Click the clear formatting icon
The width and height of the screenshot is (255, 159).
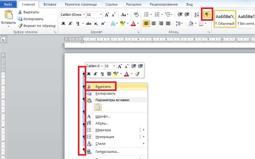pos(136,15)
